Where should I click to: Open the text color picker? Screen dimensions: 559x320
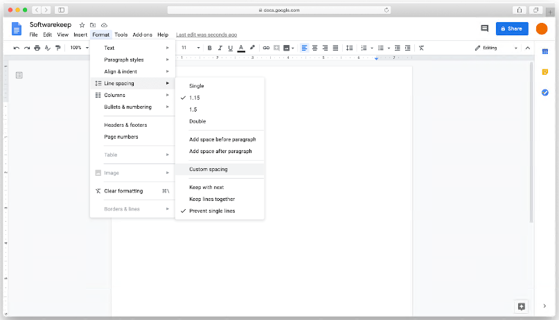240,48
